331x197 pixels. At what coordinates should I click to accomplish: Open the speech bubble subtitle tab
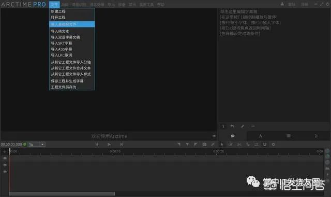coord(233,136)
